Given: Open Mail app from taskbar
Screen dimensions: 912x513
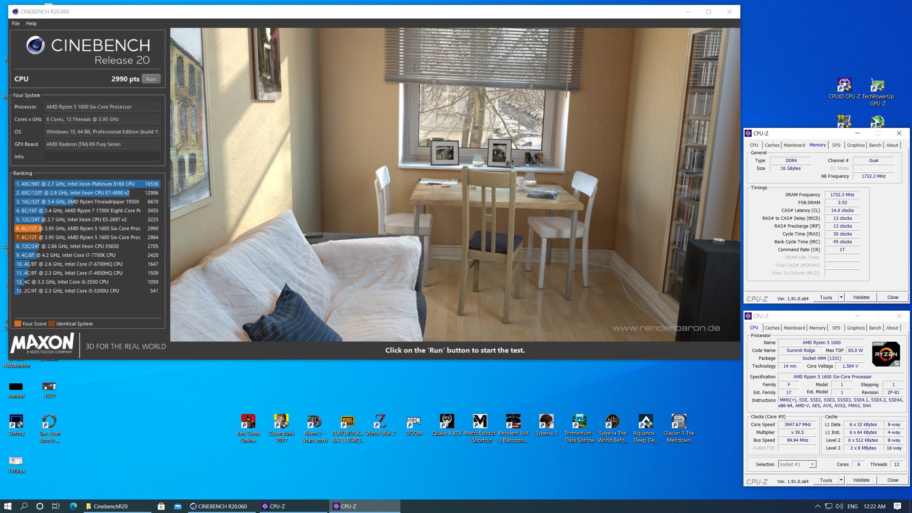Looking at the screenshot, I should tap(178, 506).
